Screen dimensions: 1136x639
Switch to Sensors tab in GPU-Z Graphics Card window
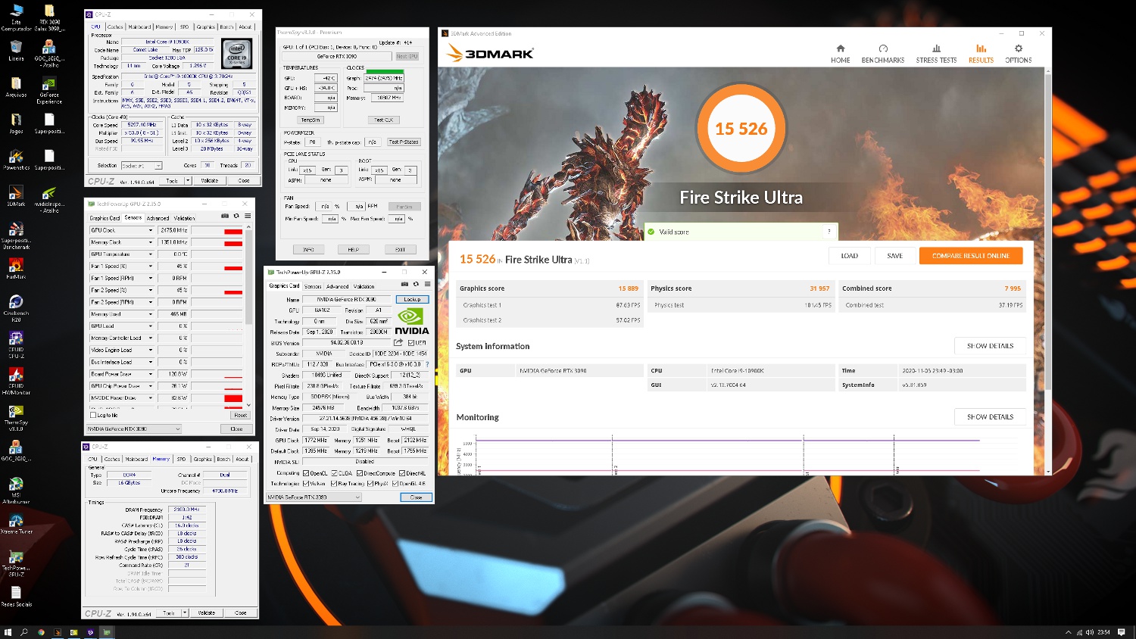tap(313, 286)
